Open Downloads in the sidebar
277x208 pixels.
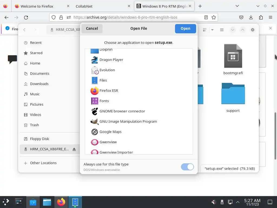click(x=50, y=84)
